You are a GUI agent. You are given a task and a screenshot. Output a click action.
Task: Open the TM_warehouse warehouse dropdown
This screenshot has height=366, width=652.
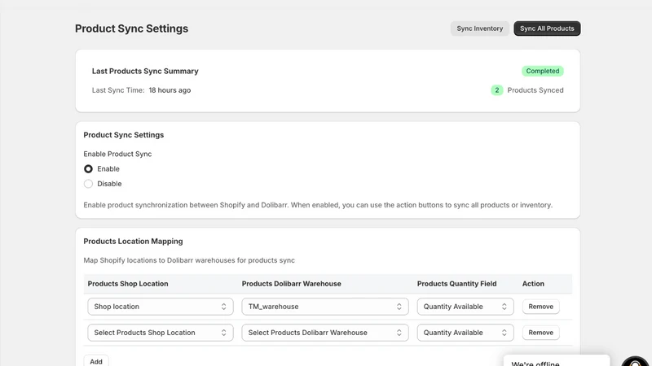coord(324,307)
